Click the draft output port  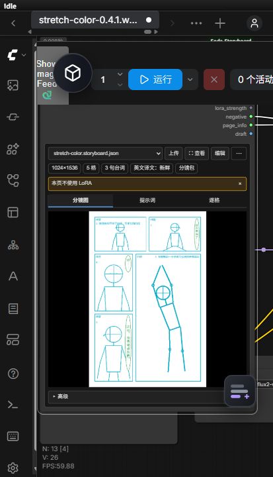(251, 134)
